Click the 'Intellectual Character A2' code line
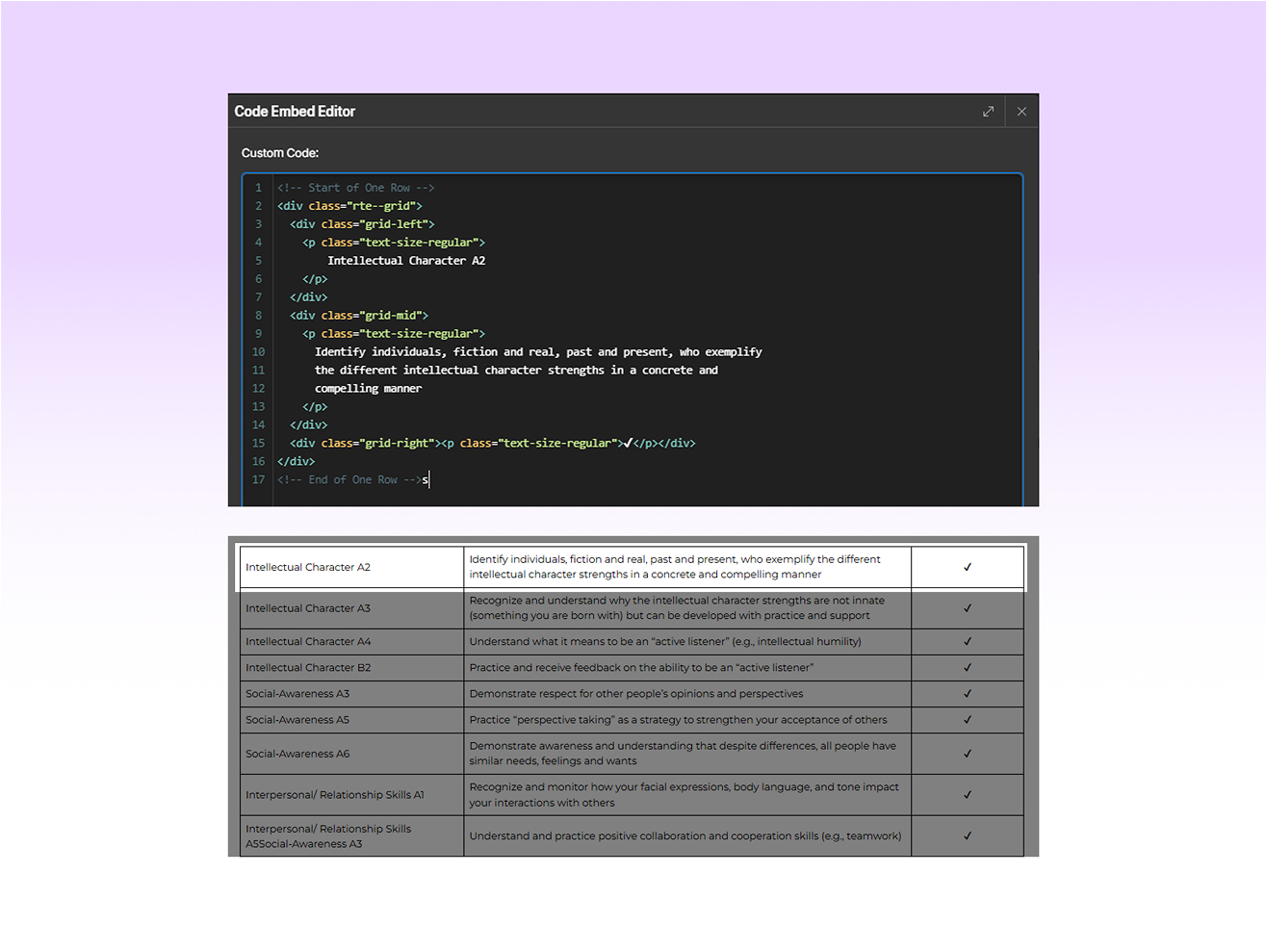 (406, 261)
